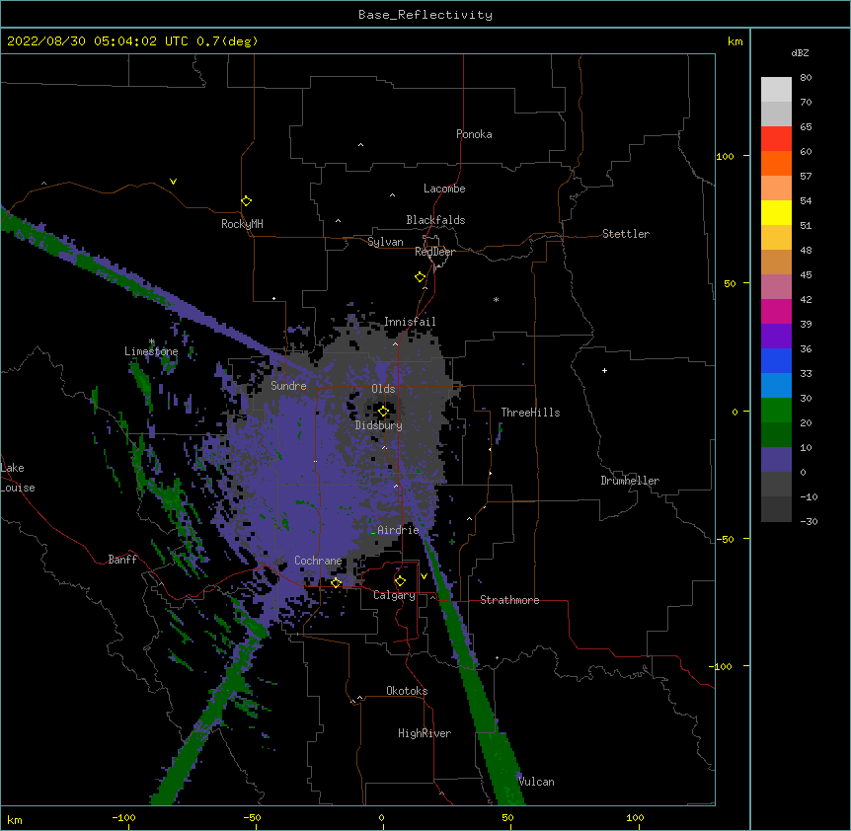
Task: Click the 100 tick on the right axis
Action: [725, 156]
